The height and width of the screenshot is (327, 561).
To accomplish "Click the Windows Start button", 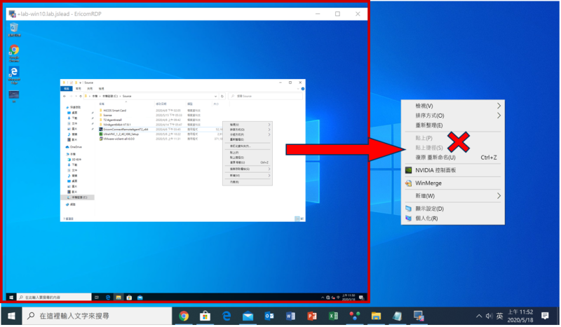I will [x=12, y=316].
